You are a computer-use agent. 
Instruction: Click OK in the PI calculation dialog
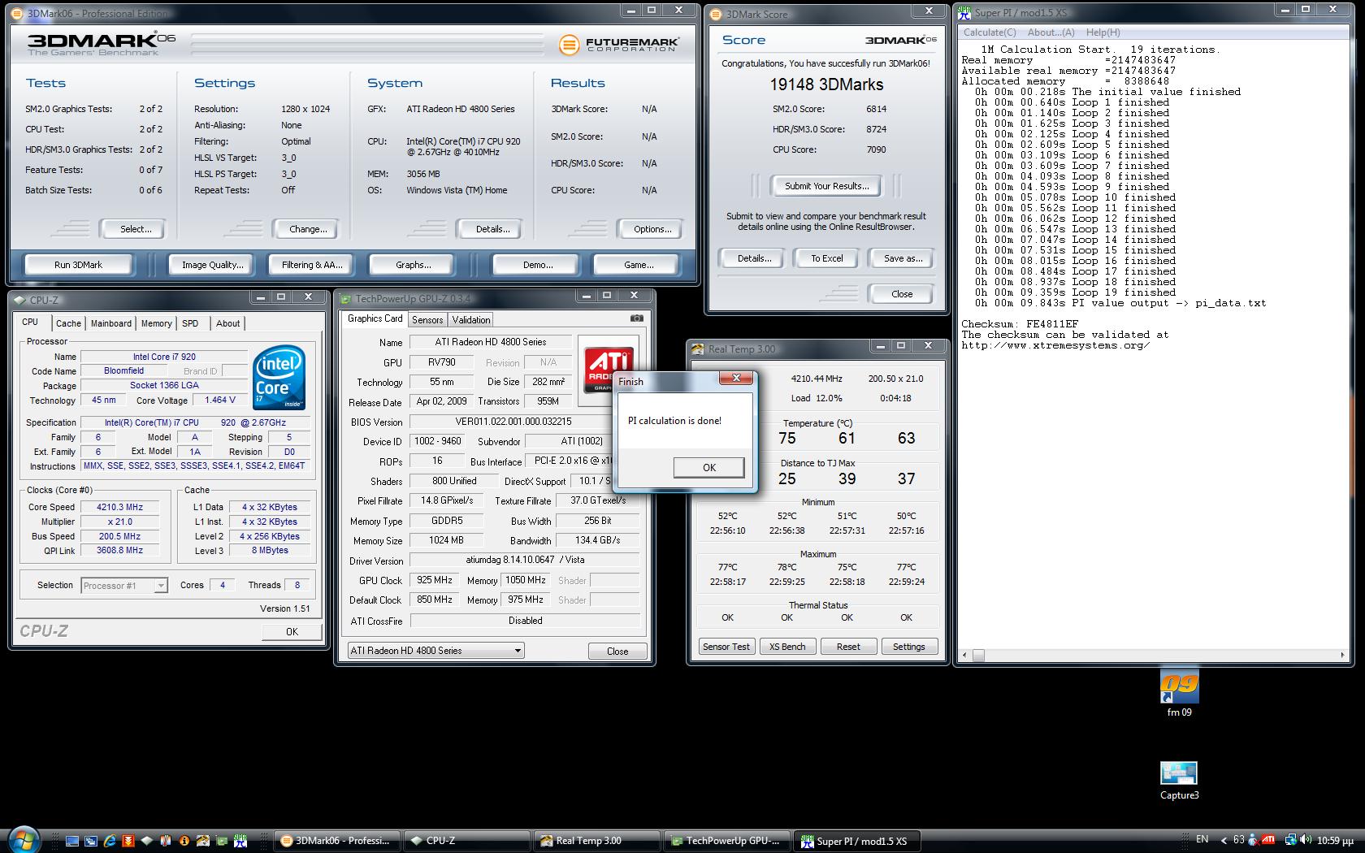(708, 467)
